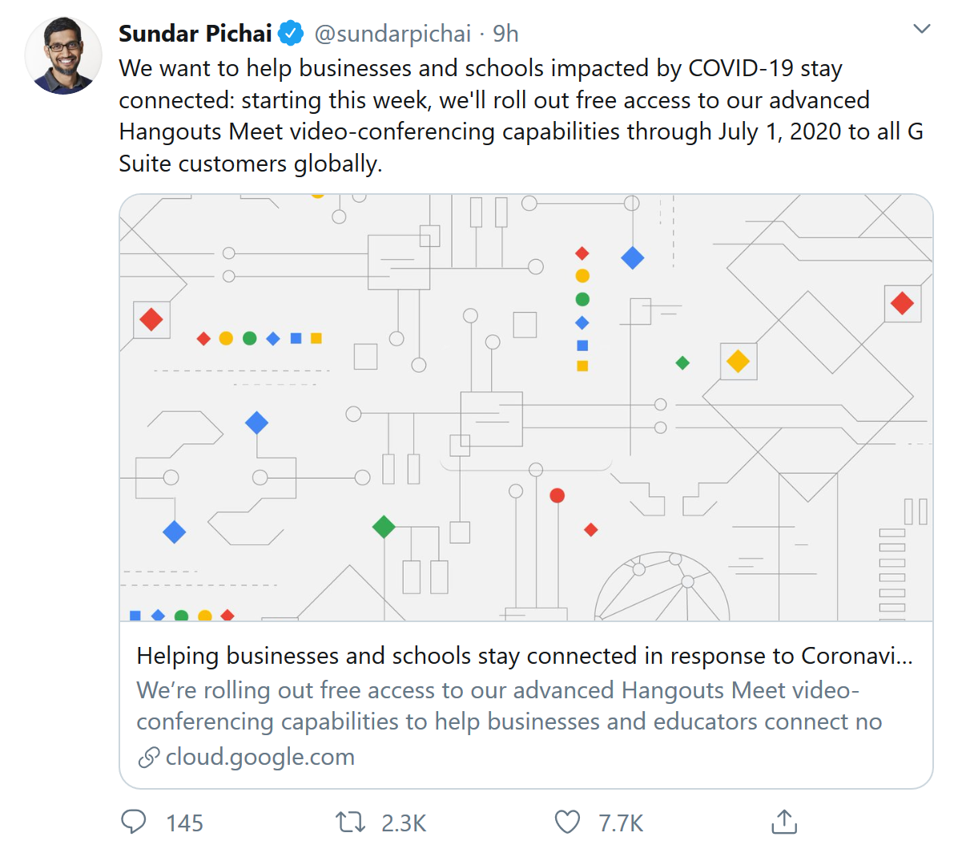Click the @sundarpichai handle
Screen dimensions: 958x853
[392, 34]
